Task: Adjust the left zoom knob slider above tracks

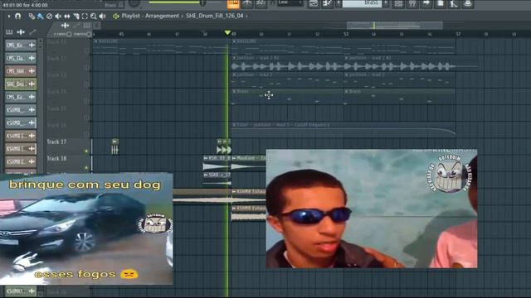Action: [63, 34]
